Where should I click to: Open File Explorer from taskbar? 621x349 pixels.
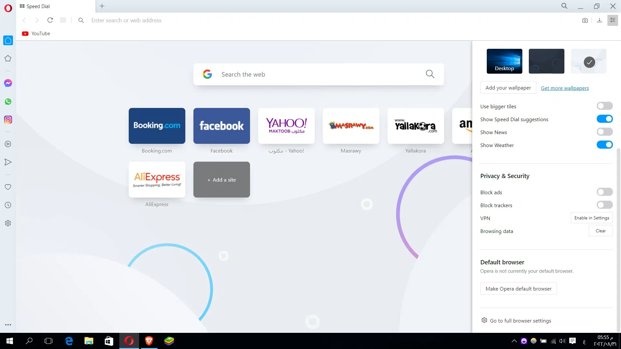[89, 341]
